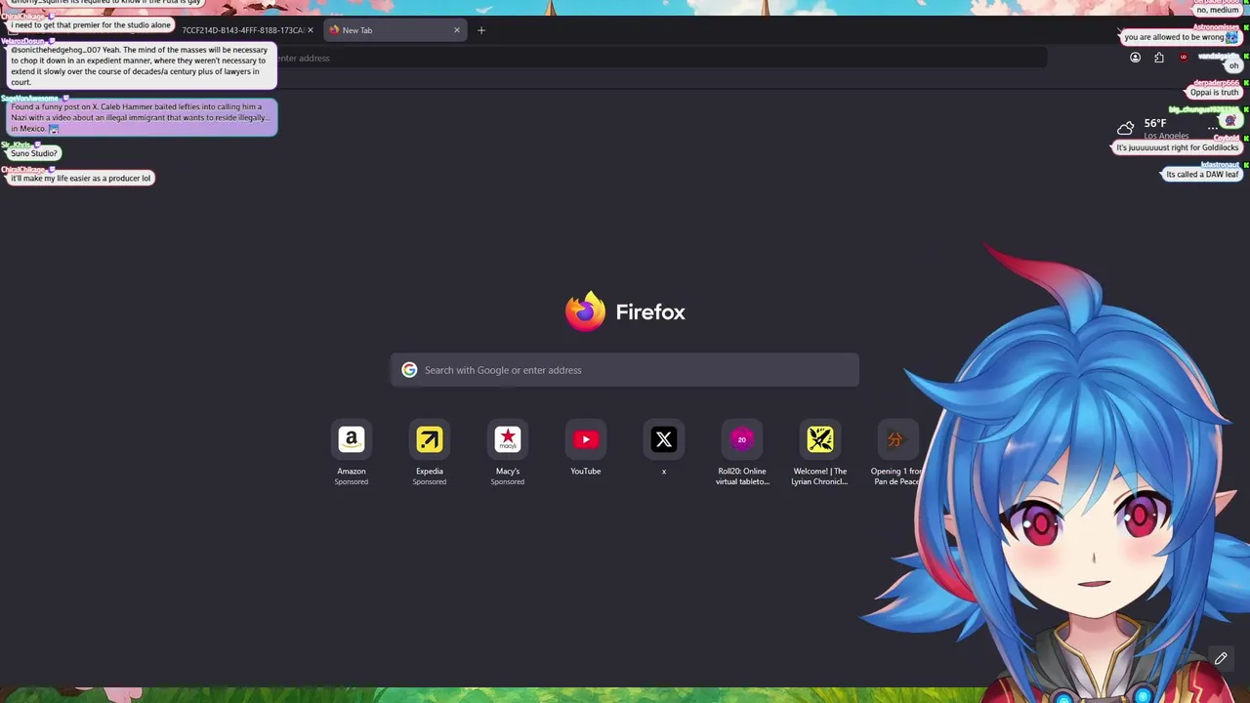1250x703 pixels.
Task: Click the pencil customize icon
Action: pyautogui.click(x=1221, y=658)
